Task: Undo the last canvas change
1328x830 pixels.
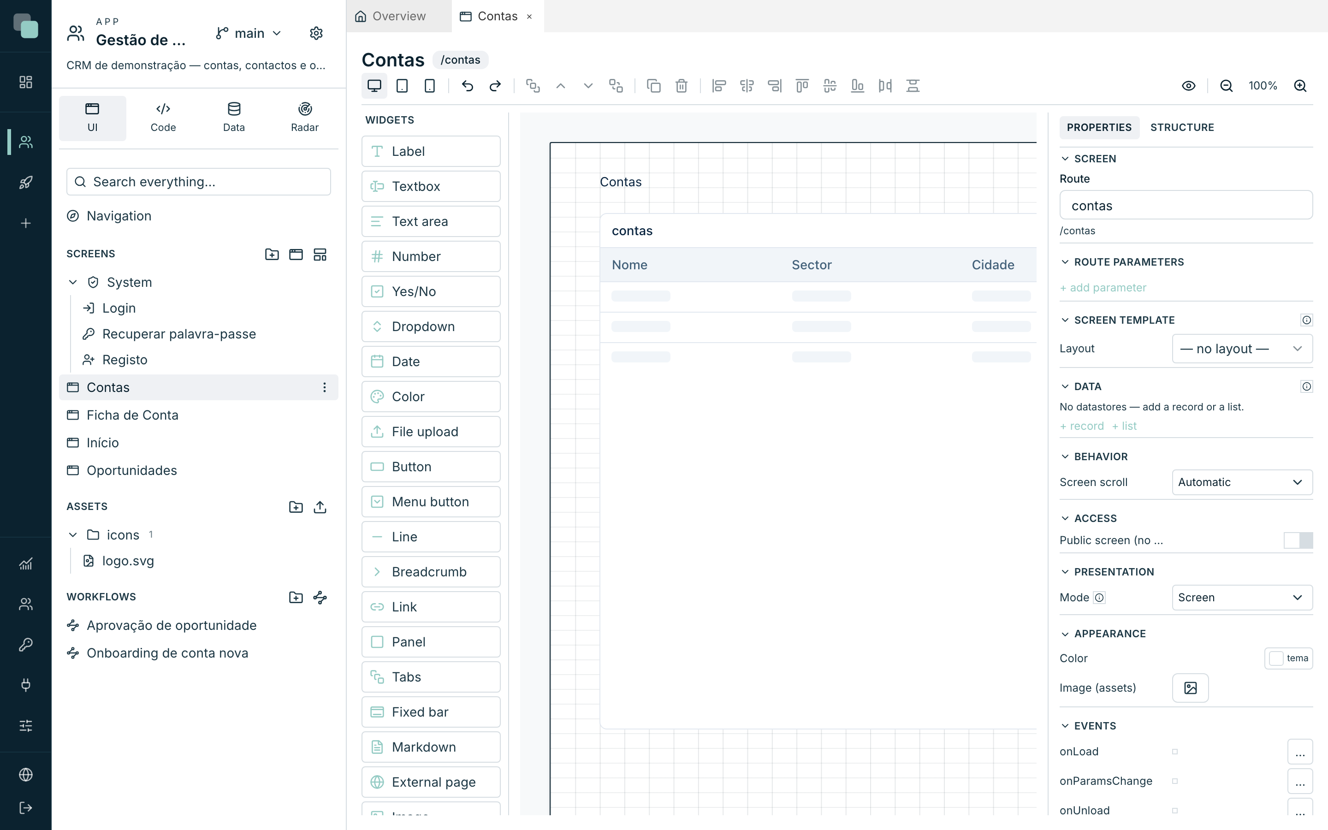Action: 468,86
